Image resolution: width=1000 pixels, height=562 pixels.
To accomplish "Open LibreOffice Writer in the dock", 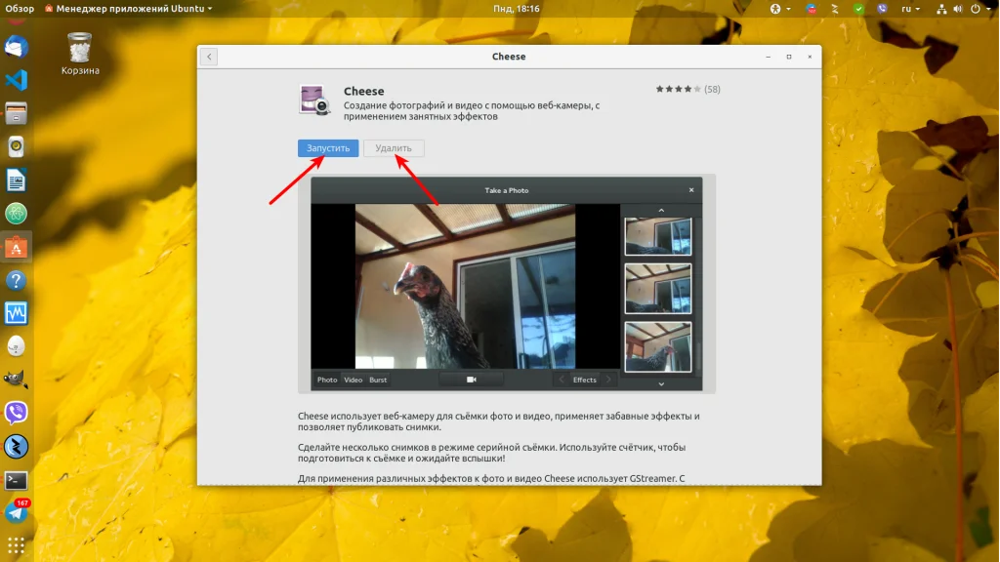I will point(16,181).
